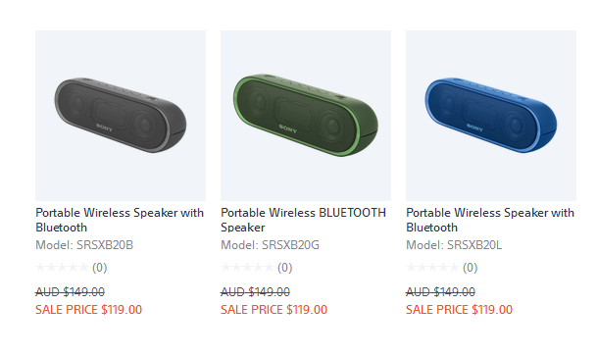This screenshot has height=357, width=597.
Task: Click the title above Model SRSXB20L
Action: point(490,220)
